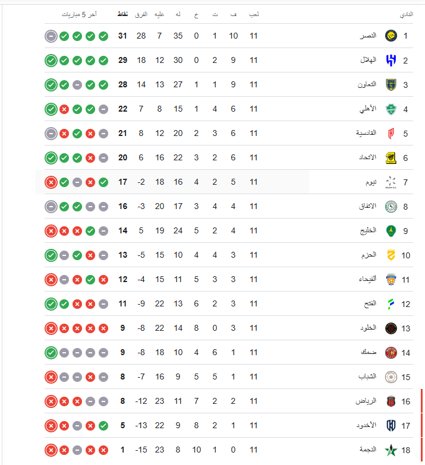Click the Al Hilal (الهلال) club logo
The width and height of the screenshot is (425, 465).
391,60
